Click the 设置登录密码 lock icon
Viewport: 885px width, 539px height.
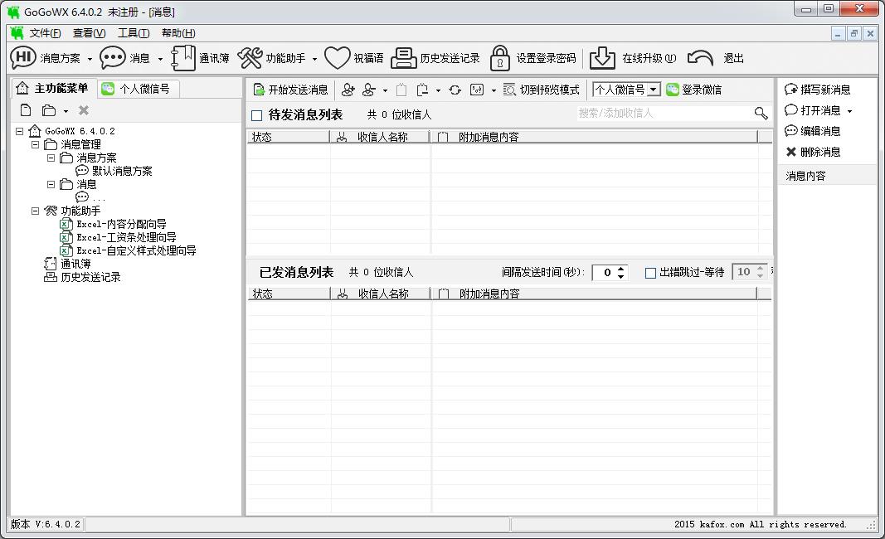point(499,57)
